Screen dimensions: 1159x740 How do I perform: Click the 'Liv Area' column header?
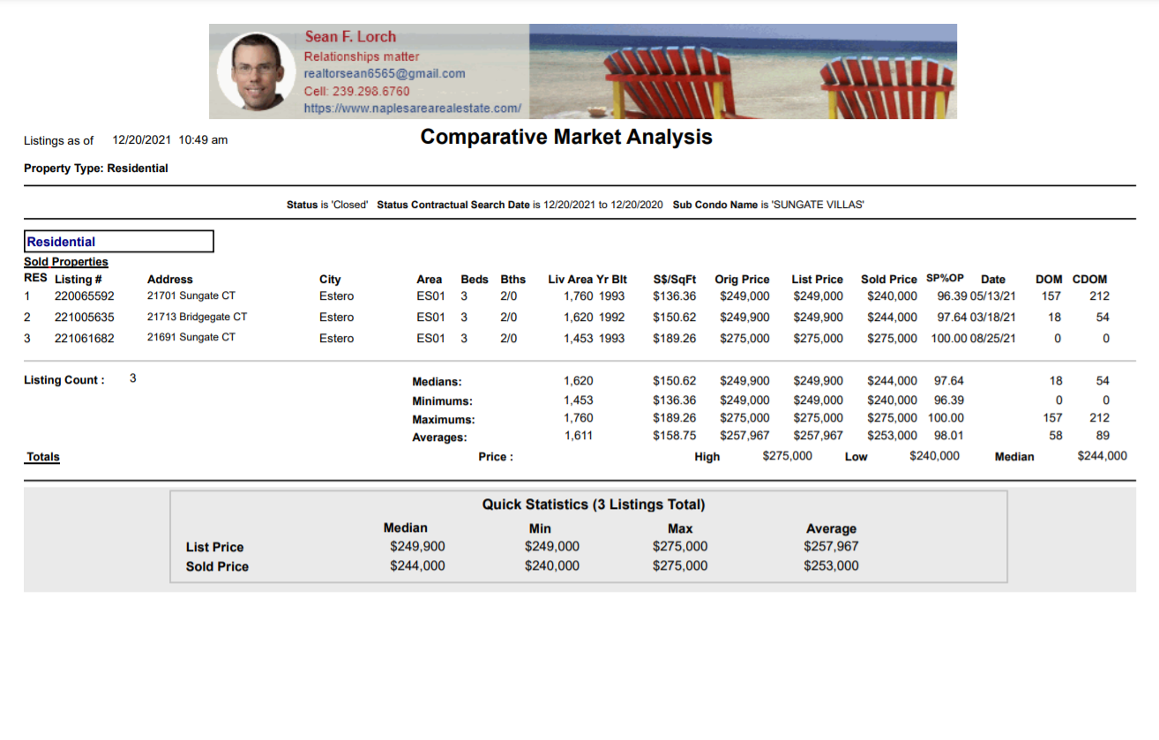click(x=572, y=280)
